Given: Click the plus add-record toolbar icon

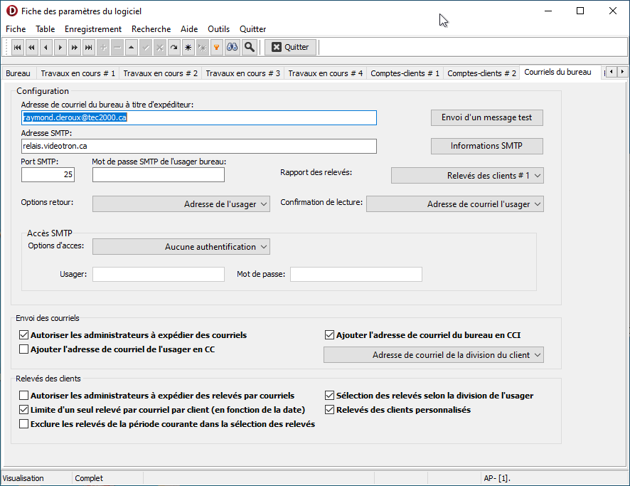Looking at the screenshot, I should pos(103,48).
